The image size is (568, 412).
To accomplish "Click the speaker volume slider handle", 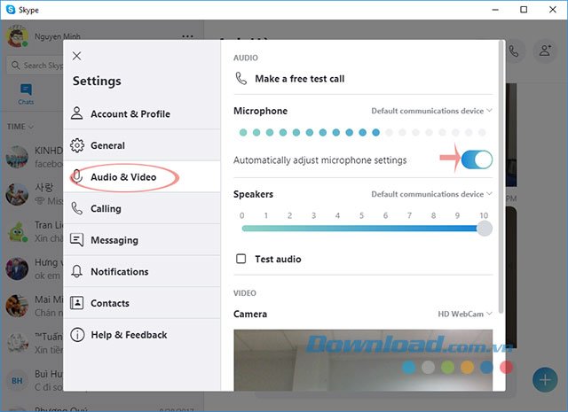I will pyautogui.click(x=485, y=229).
